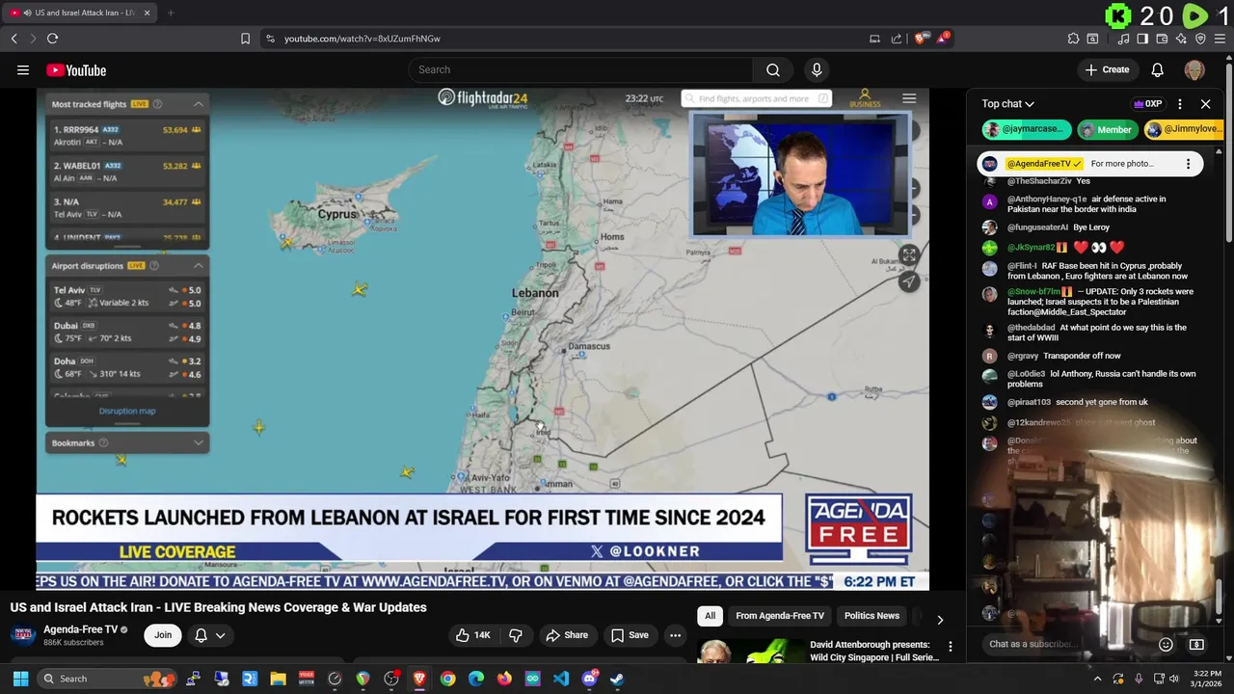The image size is (1234, 694).
Task: Click the Brave Shields lion icon
Action: 921,39
